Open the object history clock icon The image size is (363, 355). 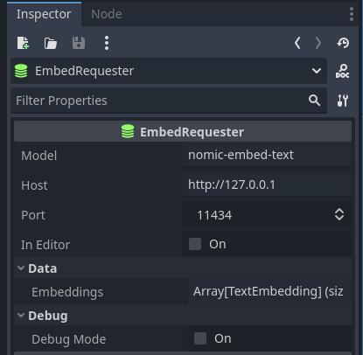click(x=343, y=43)
